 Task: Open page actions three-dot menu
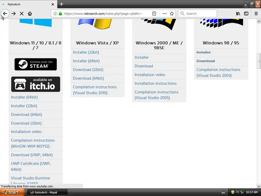tap(165, 14)
